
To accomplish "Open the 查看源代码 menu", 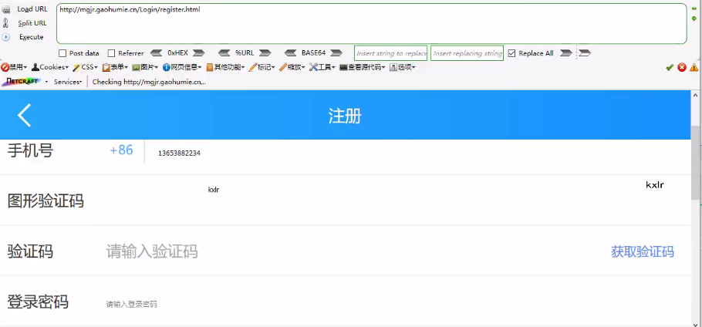I will (x=363, y=67).
